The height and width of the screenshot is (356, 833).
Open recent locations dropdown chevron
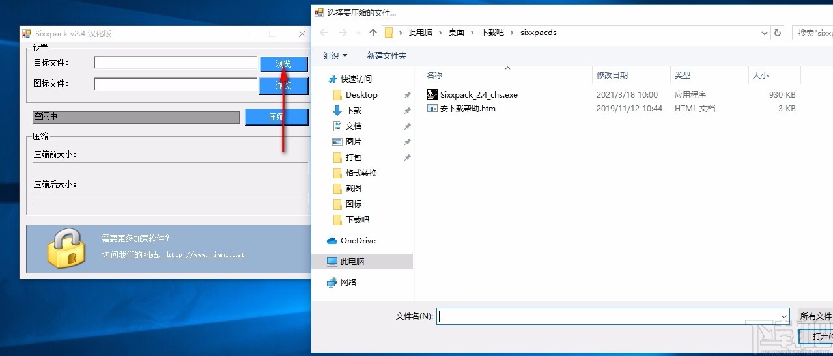pos(358,33)
